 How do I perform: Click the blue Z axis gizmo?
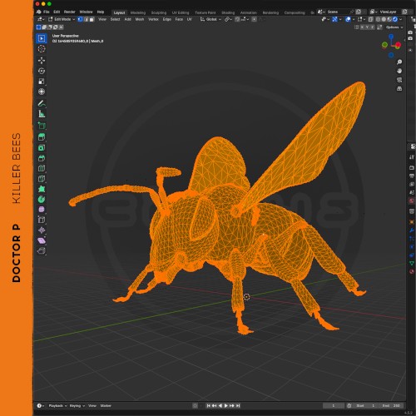pyautogui.click(x=391, y=37)
